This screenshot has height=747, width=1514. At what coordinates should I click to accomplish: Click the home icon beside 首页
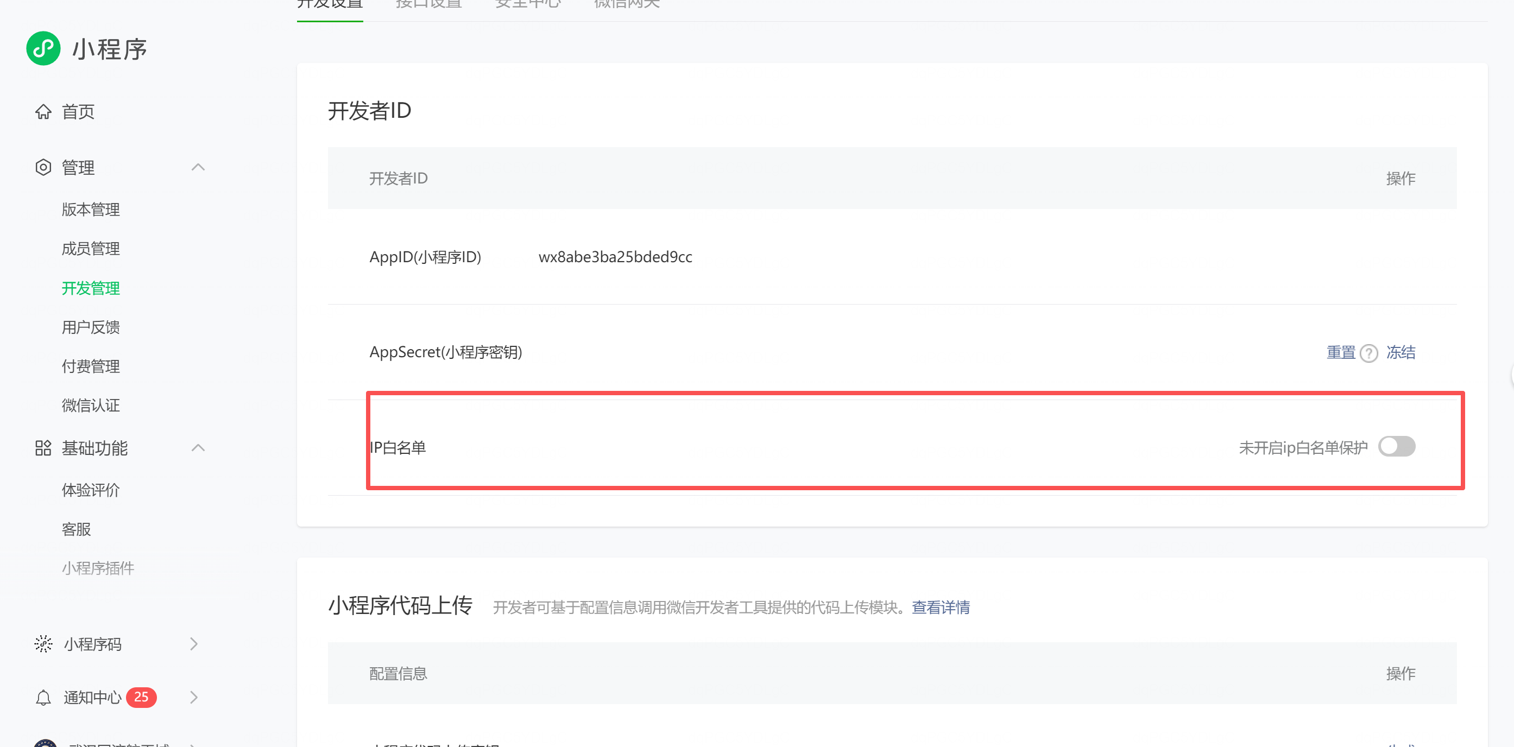(x=43, y=111)
